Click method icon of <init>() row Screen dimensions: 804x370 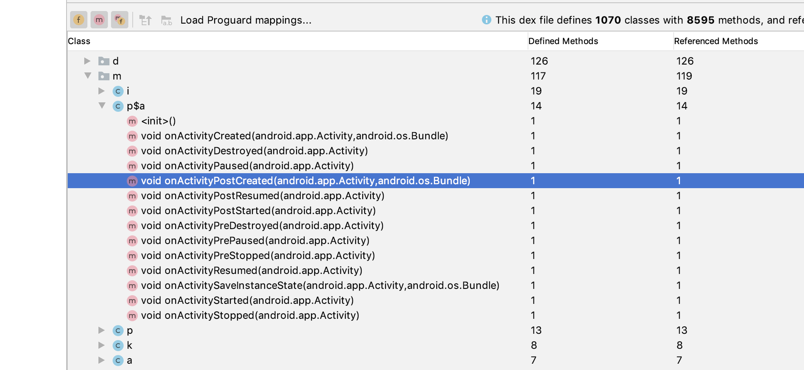[132, 121]
